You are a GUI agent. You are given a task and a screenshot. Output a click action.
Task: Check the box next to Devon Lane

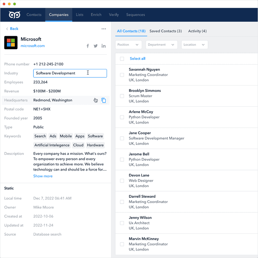coord(122,181)
